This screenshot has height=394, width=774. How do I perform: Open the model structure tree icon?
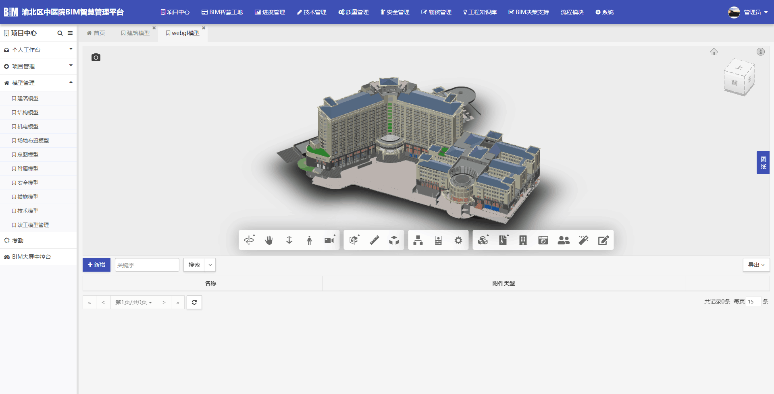point(418,240)
